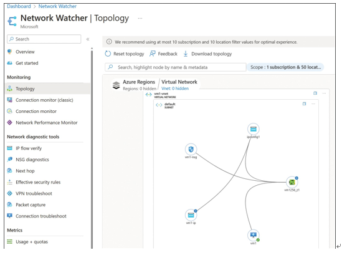This screenshot has width=342, height=255.
Task: Collapse the vm1-vnet virtual network box
Action: 315,94
